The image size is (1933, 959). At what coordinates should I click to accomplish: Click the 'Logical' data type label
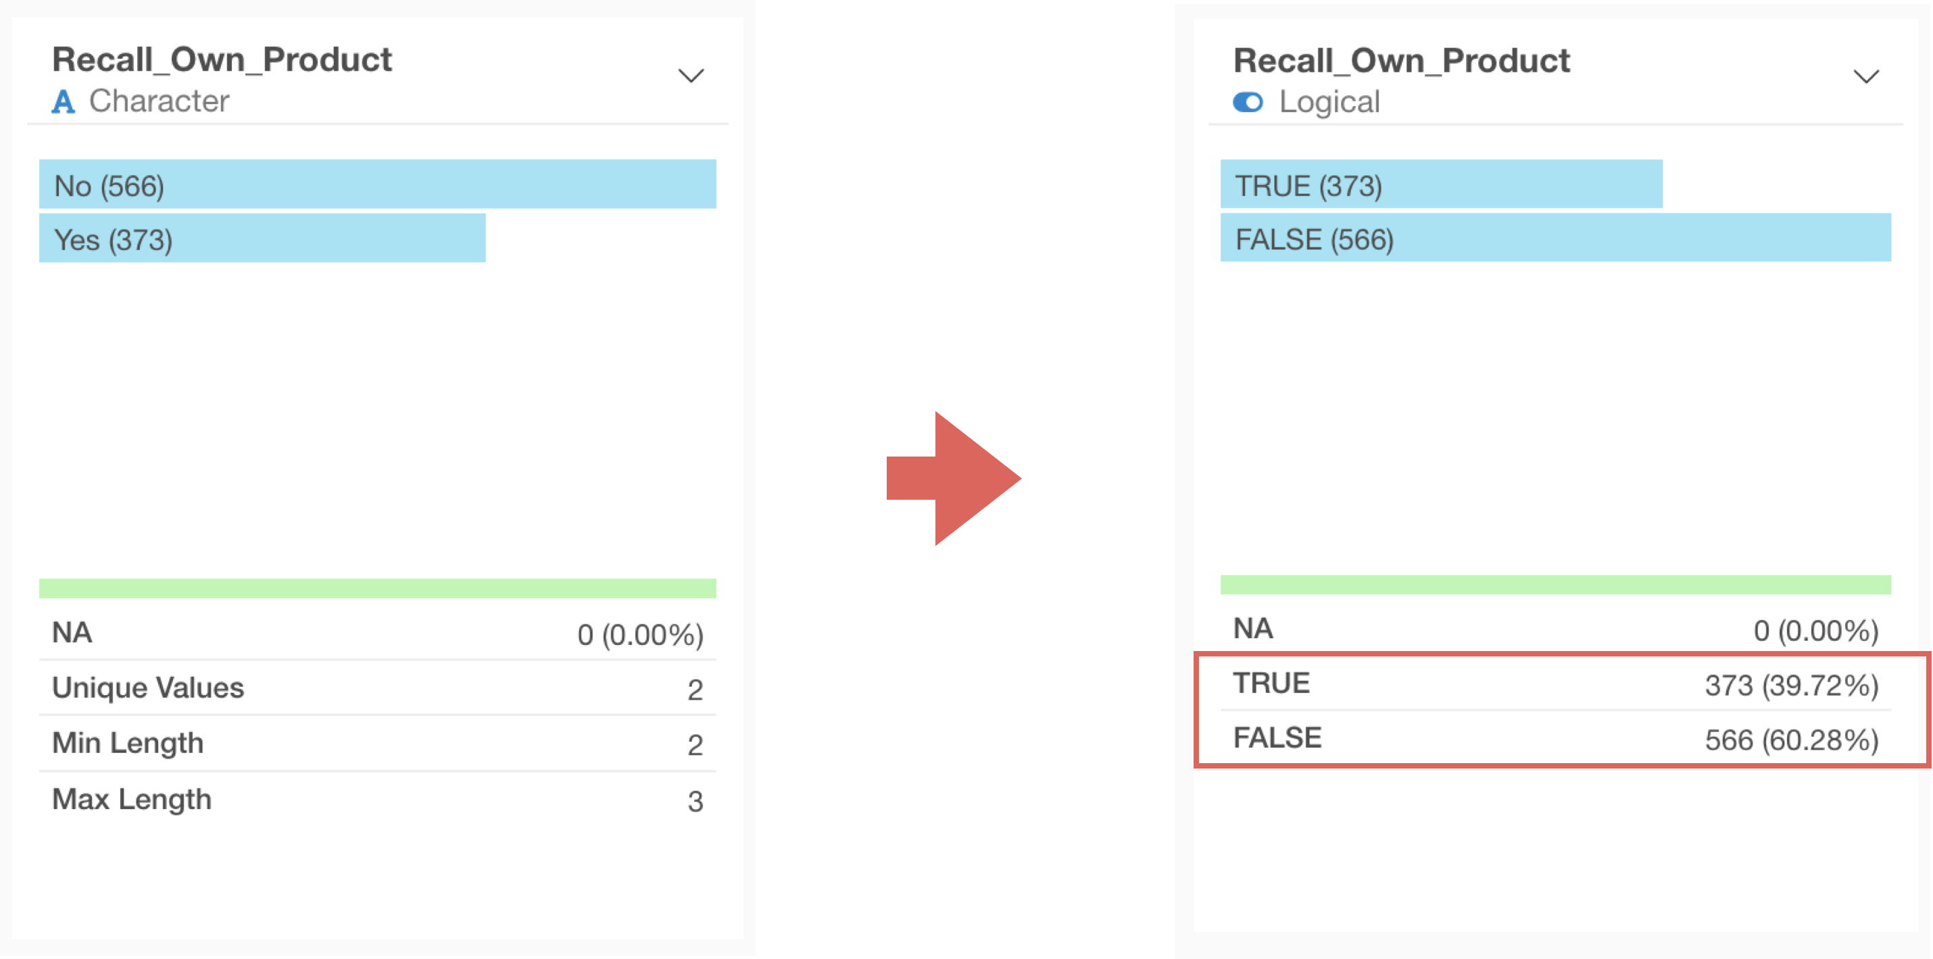1329,102
